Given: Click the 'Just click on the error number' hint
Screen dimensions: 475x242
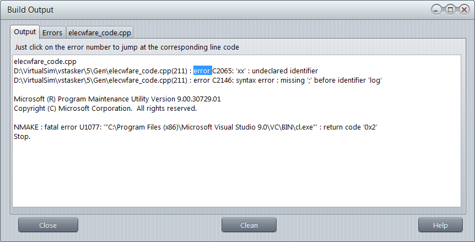Looking at the screenshot, I should tap(127, 47).
